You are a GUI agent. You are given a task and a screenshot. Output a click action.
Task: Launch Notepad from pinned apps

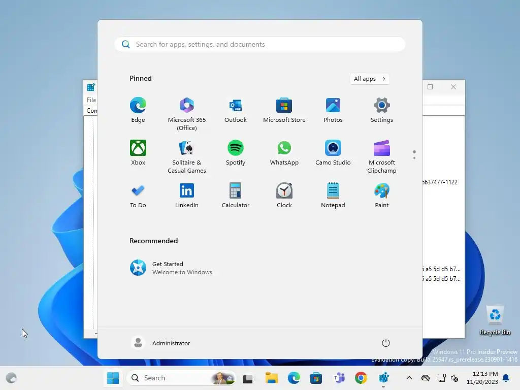pos(333,196)
